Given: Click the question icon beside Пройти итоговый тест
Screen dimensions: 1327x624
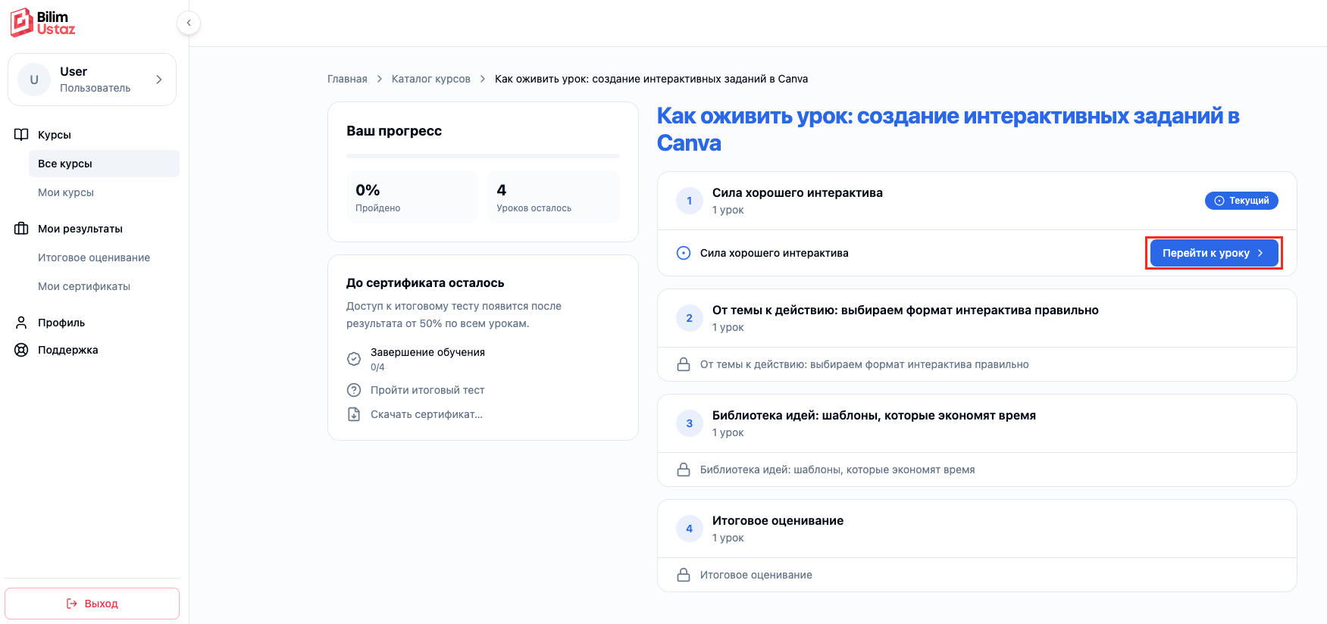Looking at the screenshot, I should coord(354,390).
